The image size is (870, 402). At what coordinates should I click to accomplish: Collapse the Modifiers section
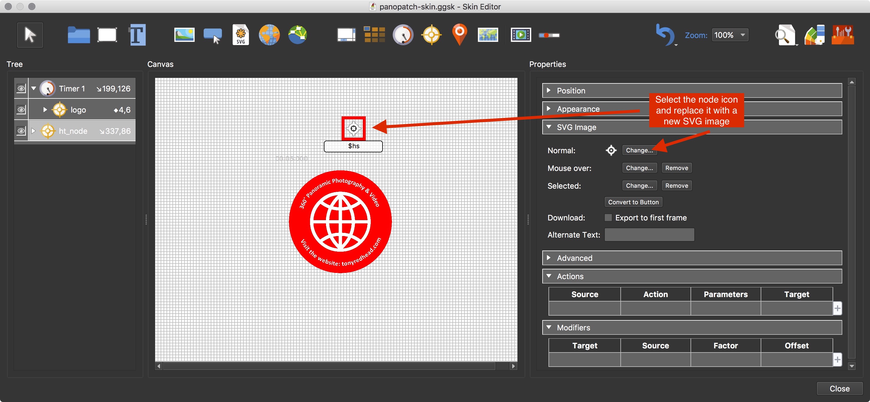tap(548, 327)
